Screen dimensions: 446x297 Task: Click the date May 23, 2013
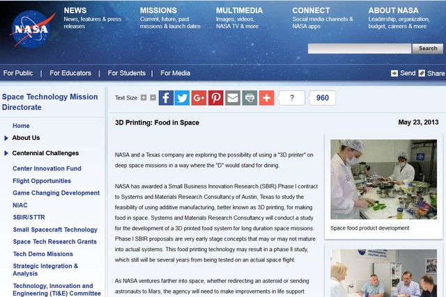click(418, 122)
